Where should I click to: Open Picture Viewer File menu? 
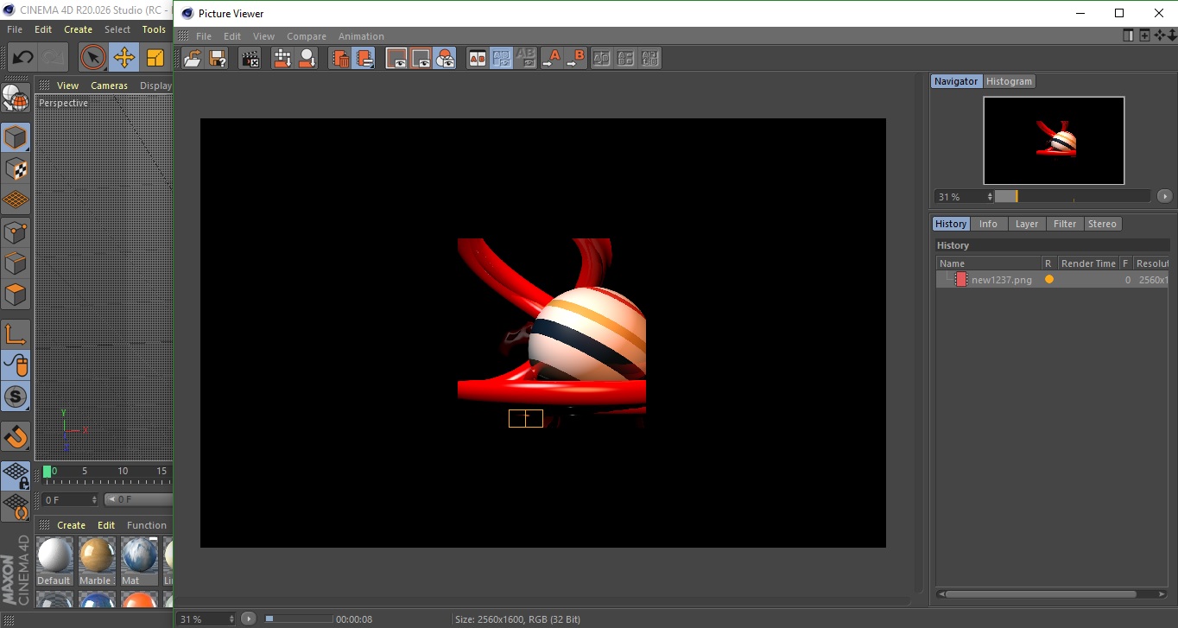click(204, 36)
